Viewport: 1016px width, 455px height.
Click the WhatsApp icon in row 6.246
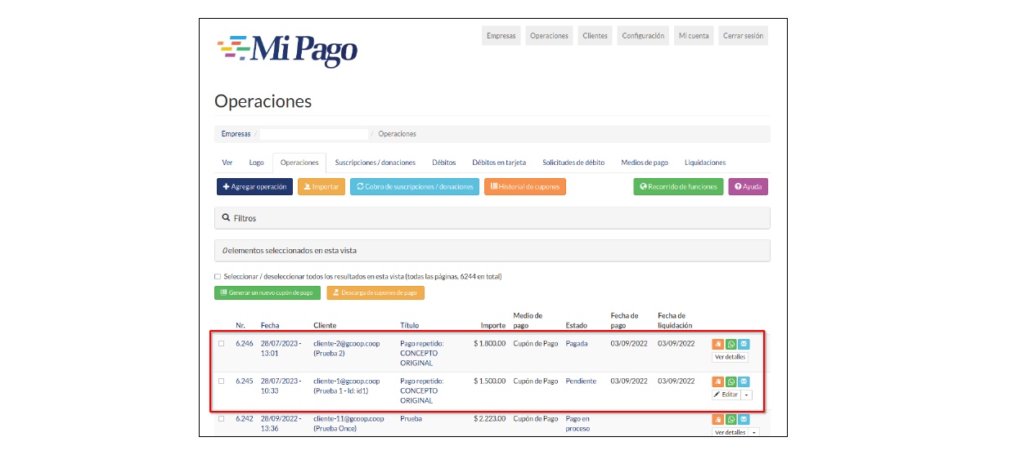tap(731, 344)
